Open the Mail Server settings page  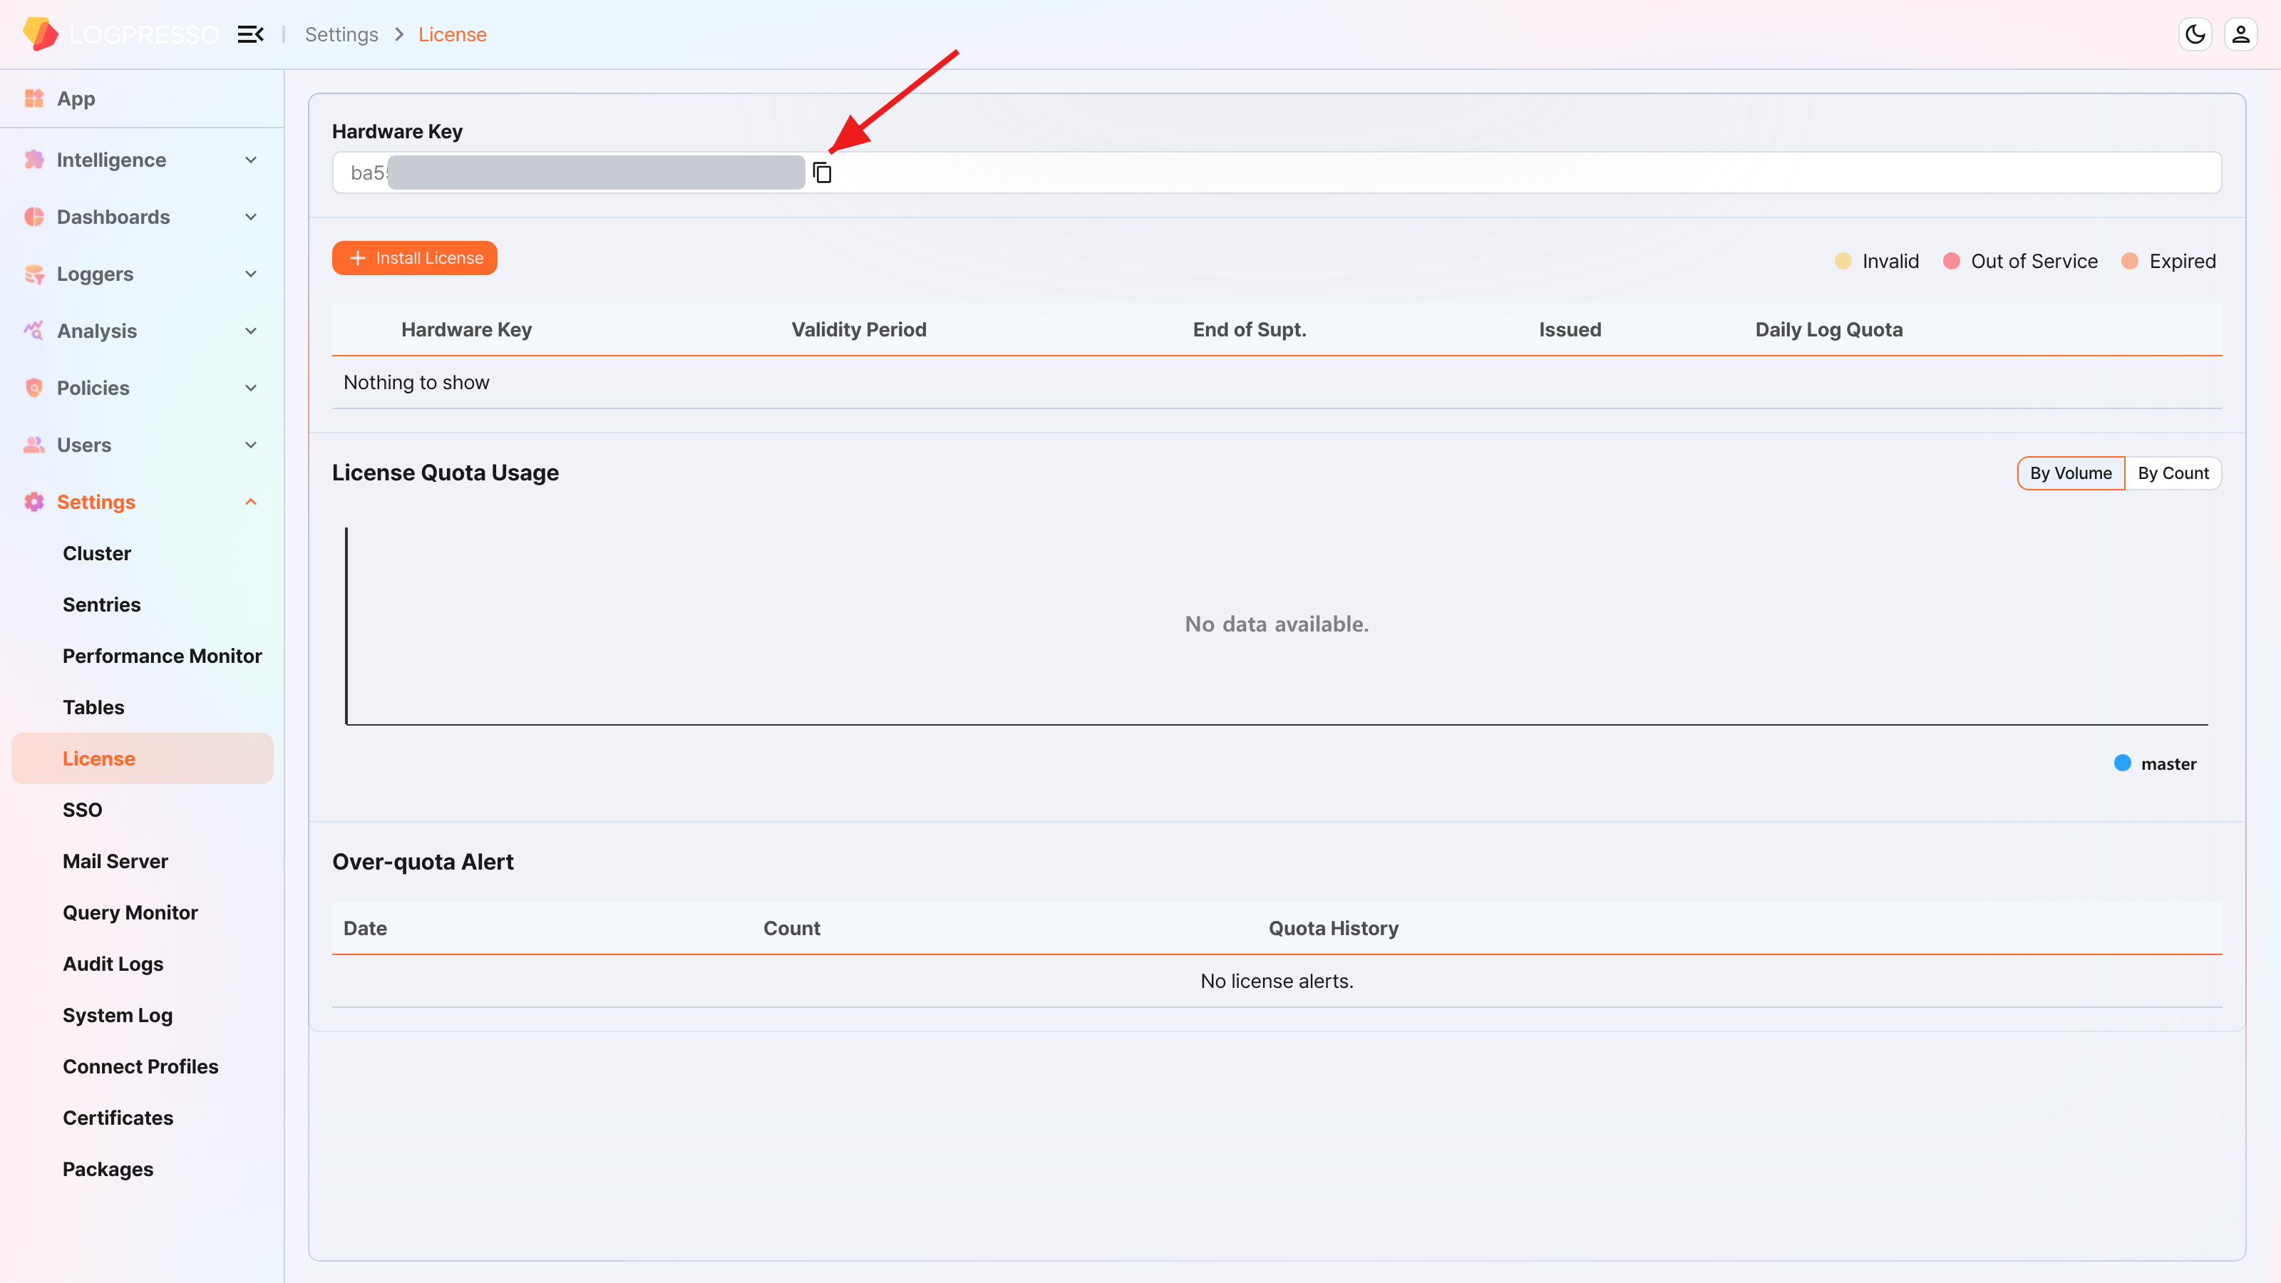point(115,862)
